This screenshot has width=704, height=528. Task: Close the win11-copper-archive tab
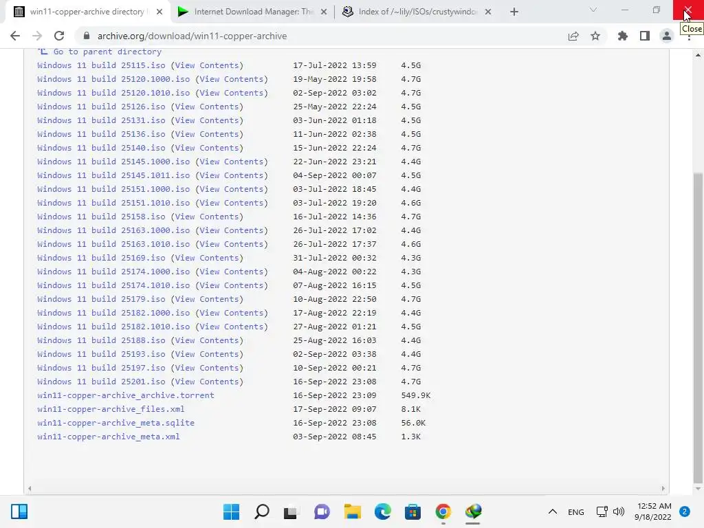[159, 12]
